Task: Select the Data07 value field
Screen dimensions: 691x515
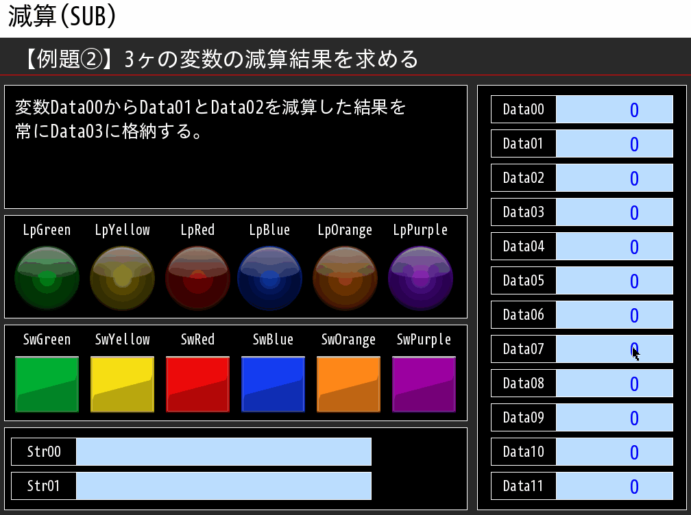Action: point(614,349)
